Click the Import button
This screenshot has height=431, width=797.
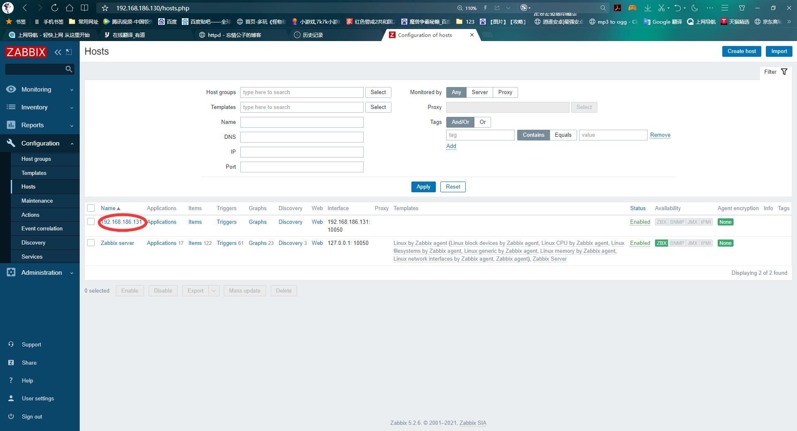[x=779, y=51]
